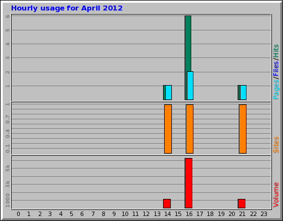Click the '0.1' label on the sites axis
This screenshot has width=283, height=221.
8,149
